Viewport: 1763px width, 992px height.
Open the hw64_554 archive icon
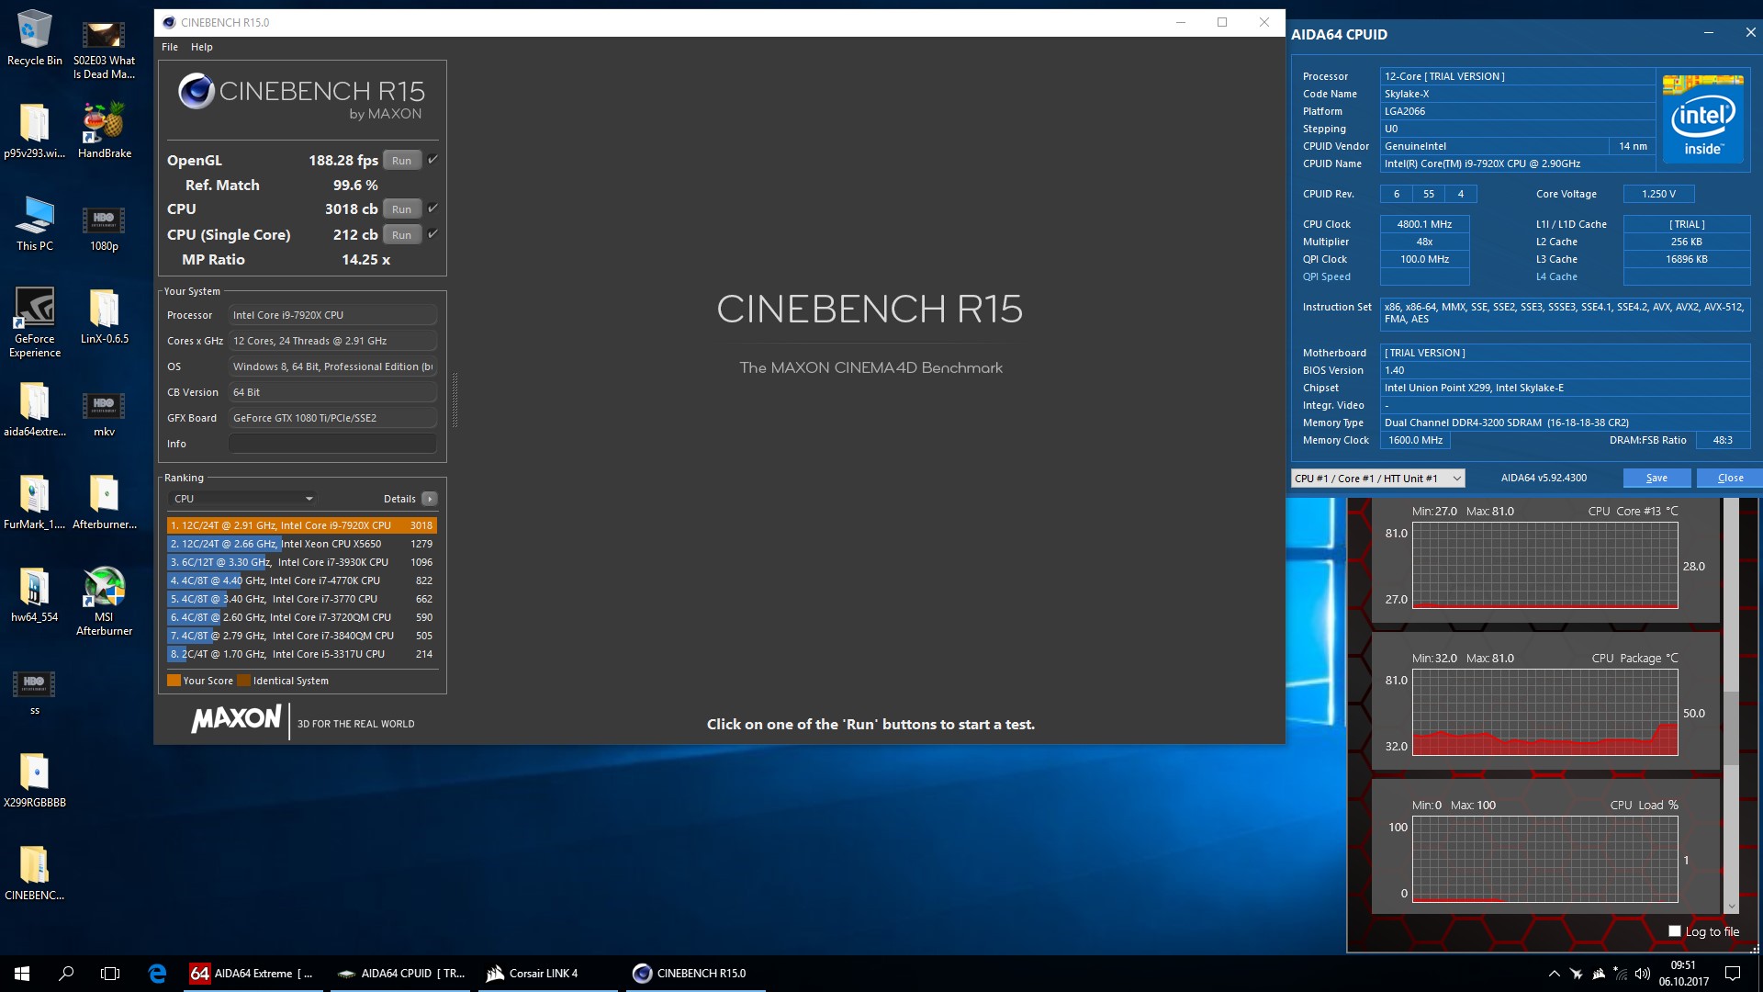[x=35, y=593]
